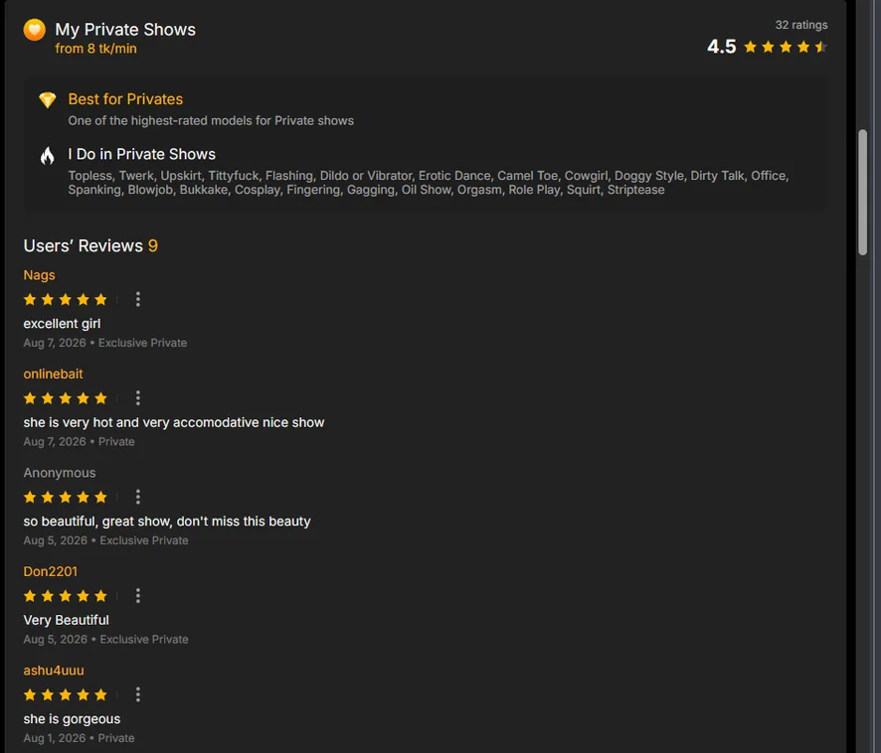This screenshot has height=753, width=881.
Task: Click the 4.5 star rating display
Action: pos(767,47)
